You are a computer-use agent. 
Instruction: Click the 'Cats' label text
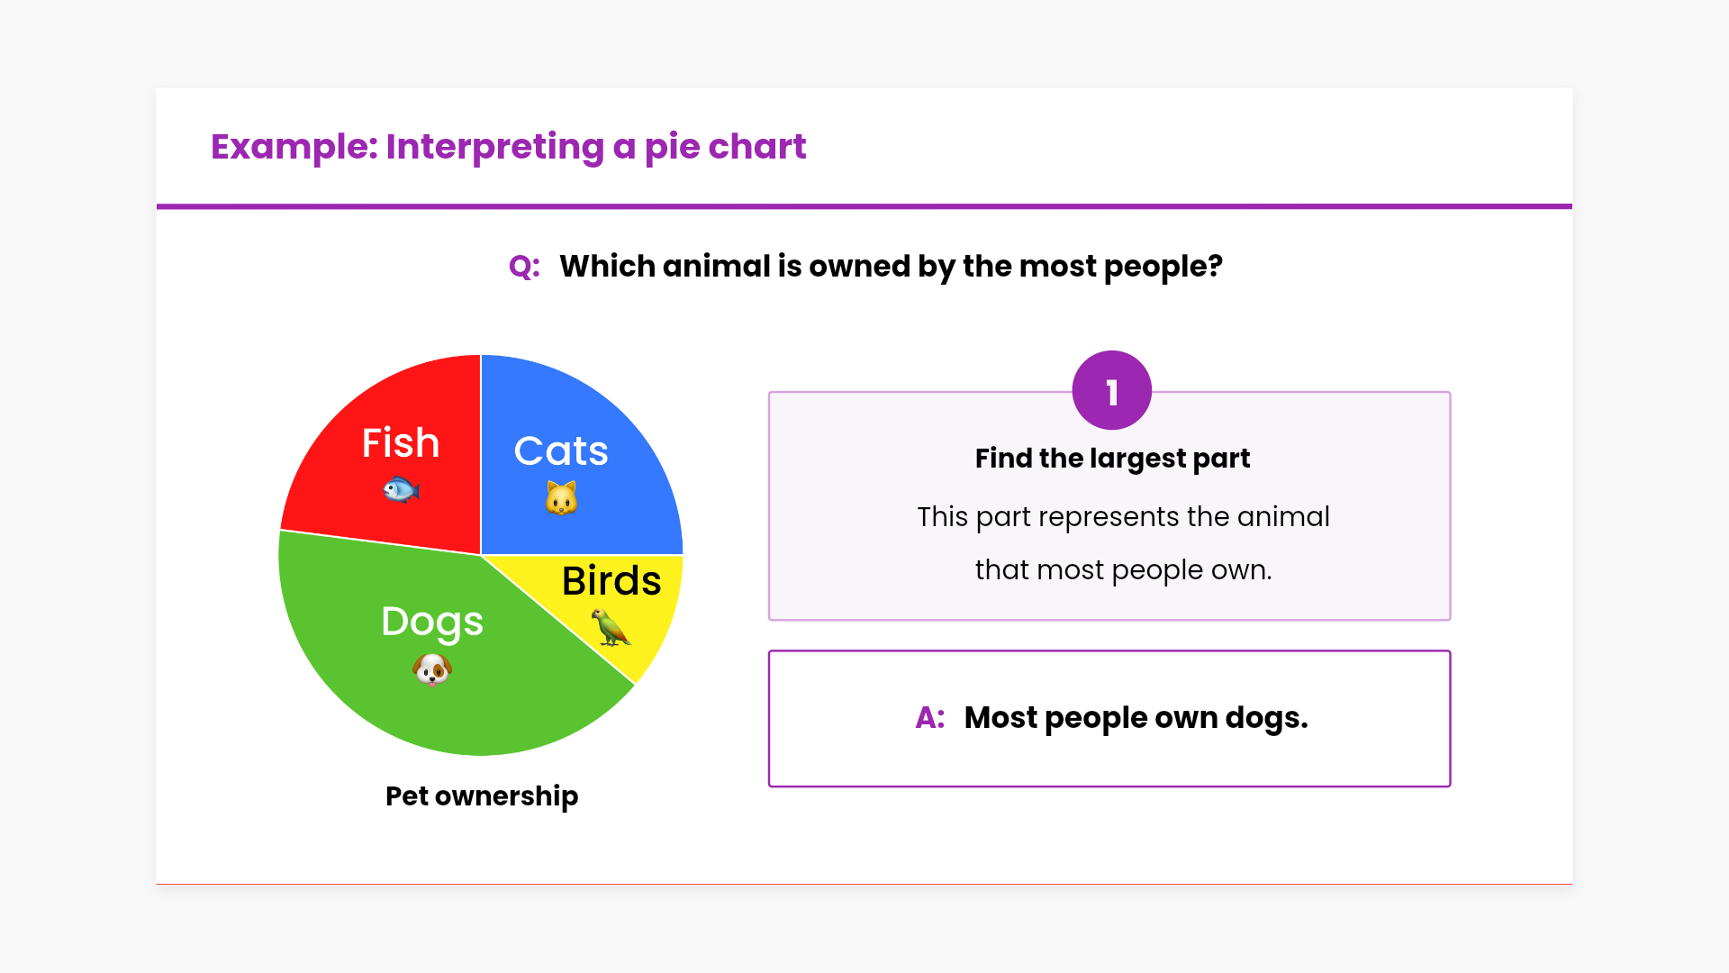tap(561, 451)
